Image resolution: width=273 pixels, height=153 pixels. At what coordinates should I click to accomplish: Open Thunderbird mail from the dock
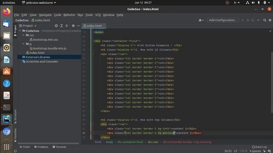6,24
